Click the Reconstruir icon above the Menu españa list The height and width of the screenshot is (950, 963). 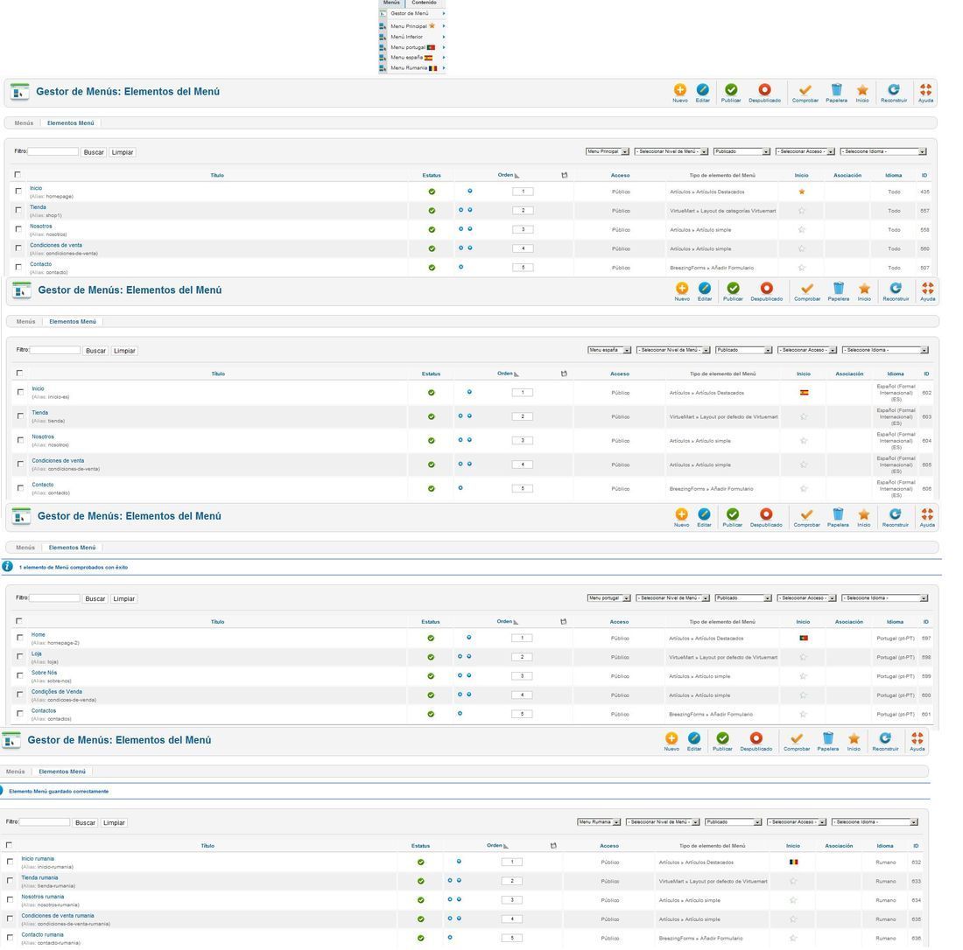click(896, 289)
